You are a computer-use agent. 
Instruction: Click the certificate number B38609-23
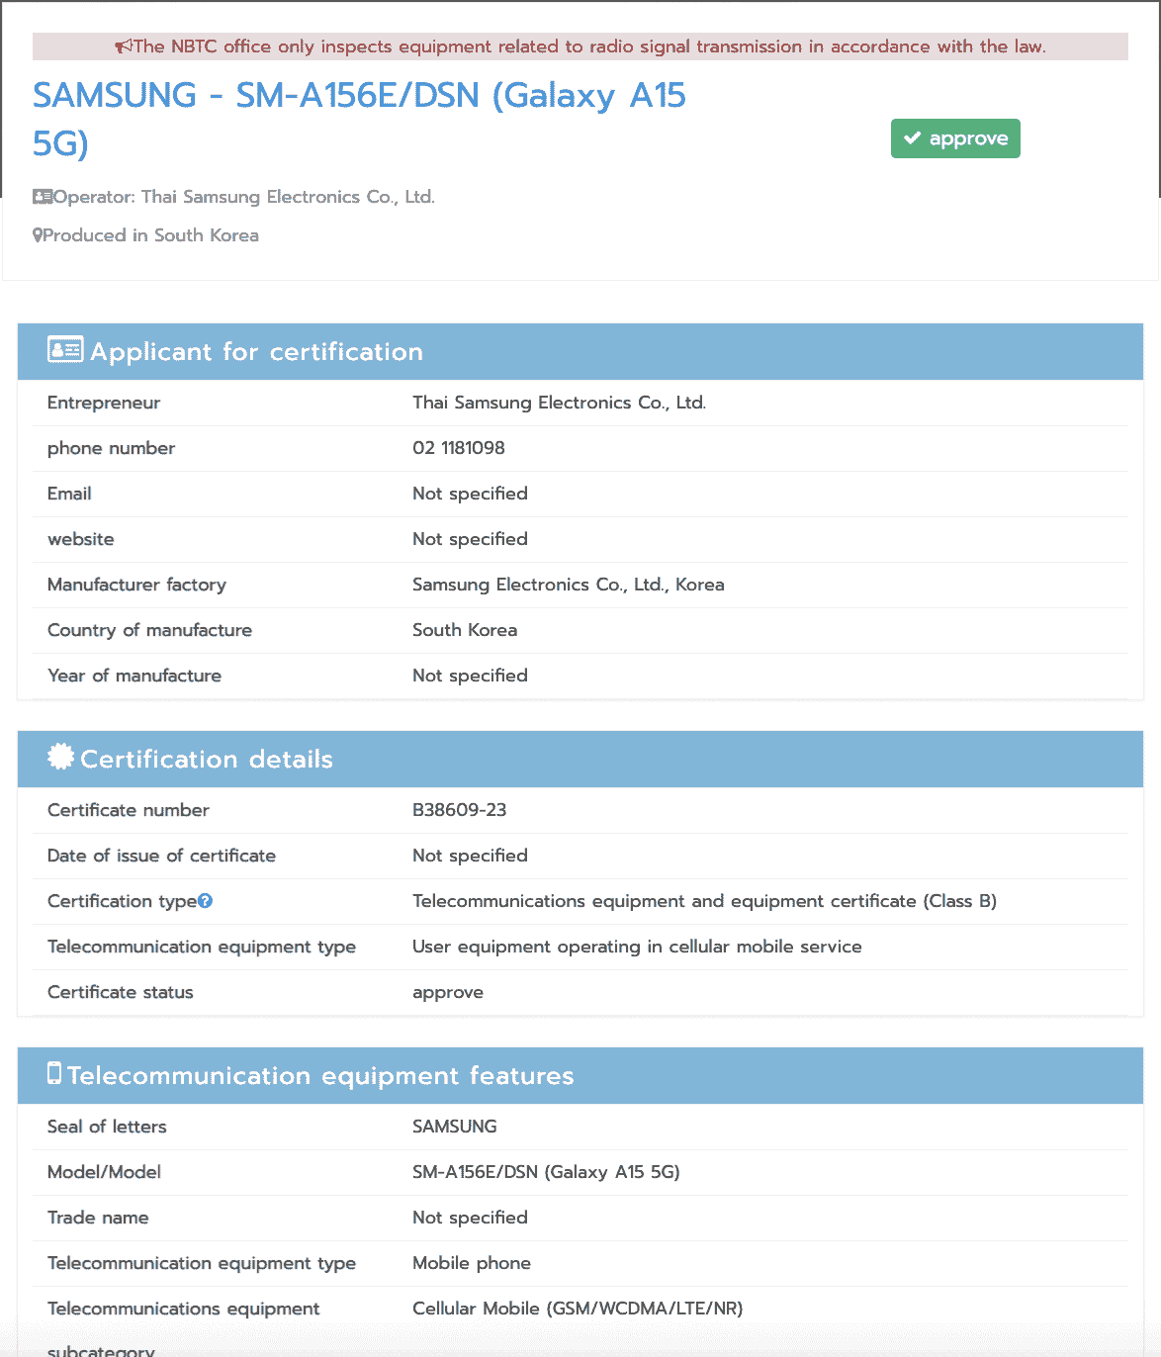coord(459,810)
